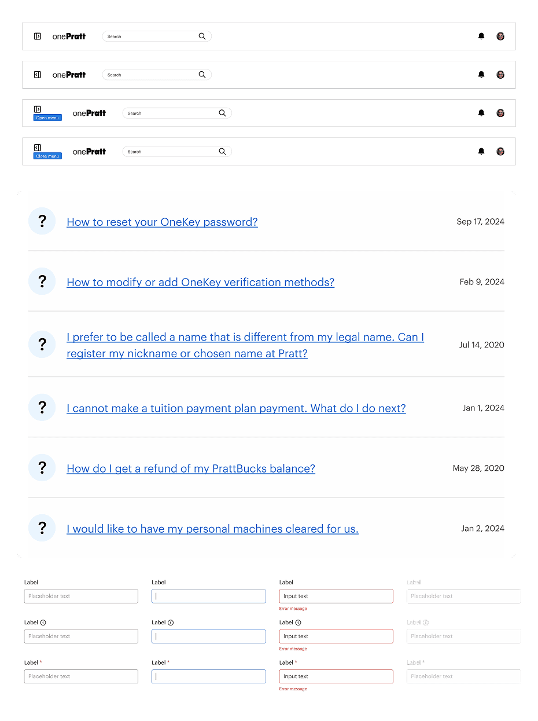Click the avatar in the 'Close menu' header row
Image resolution: width=538 pixels, height=721 pixels.
pos(500,151)
